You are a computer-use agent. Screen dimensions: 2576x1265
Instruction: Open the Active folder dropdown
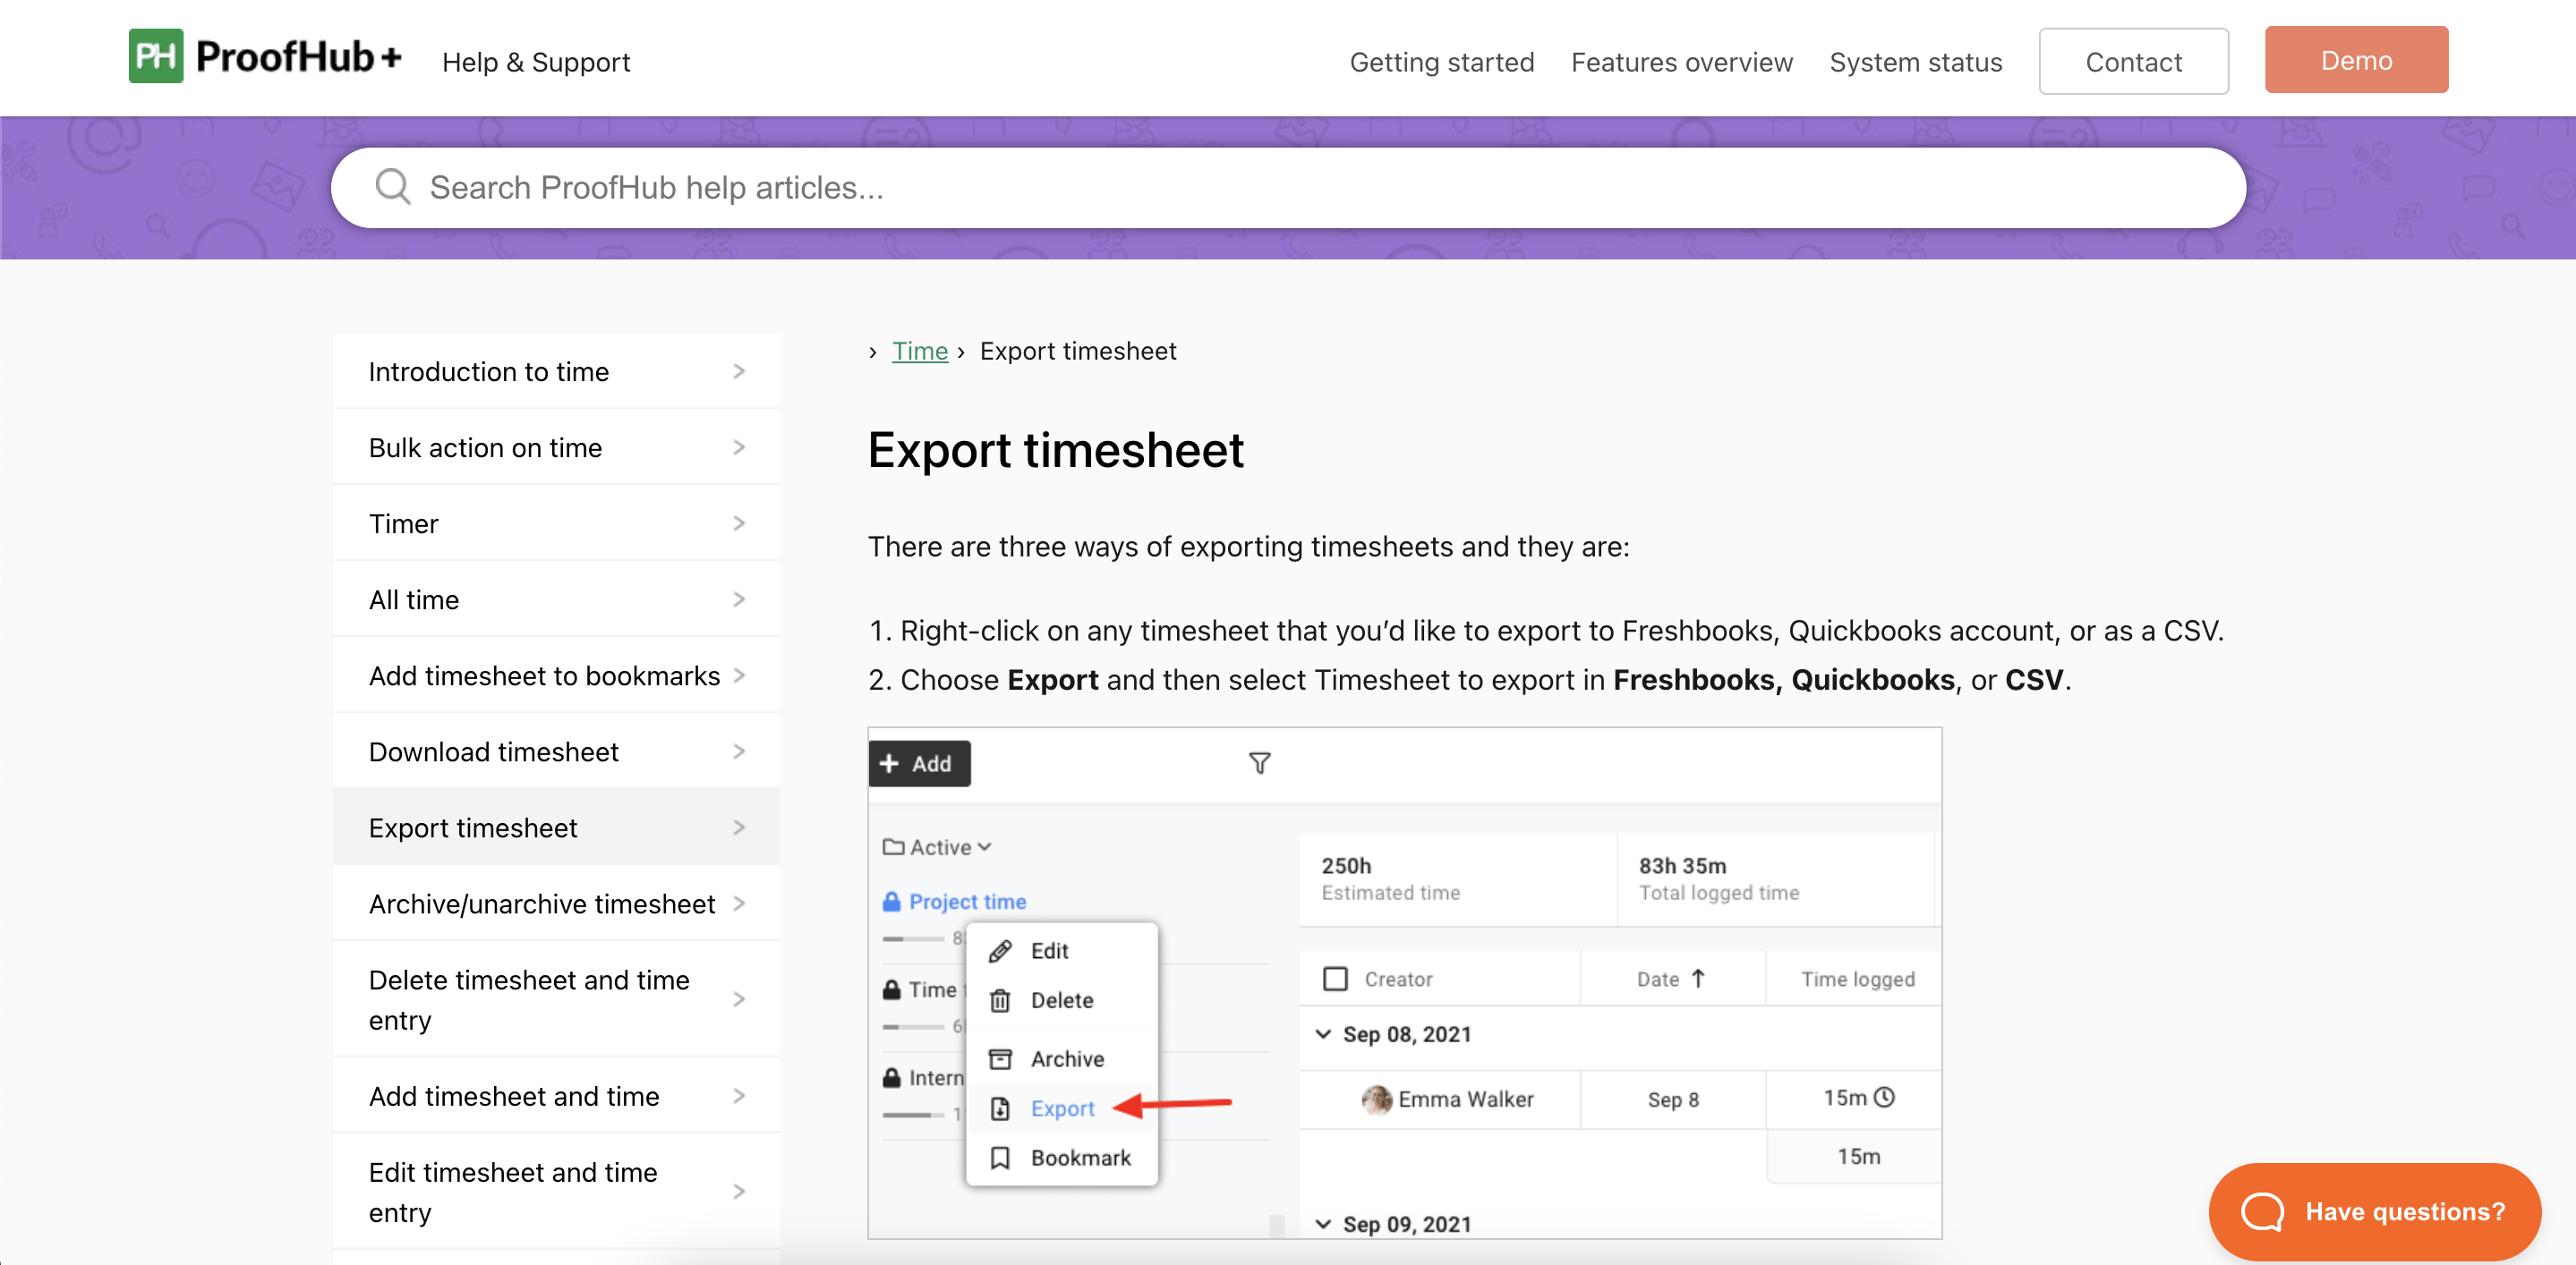(937, 846)
